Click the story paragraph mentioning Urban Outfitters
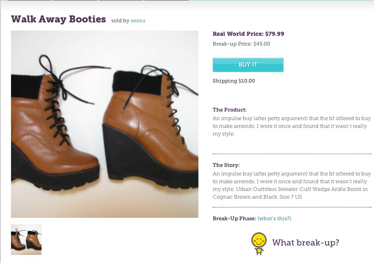Screen dimensions: 374x263 tap(291, 185)
